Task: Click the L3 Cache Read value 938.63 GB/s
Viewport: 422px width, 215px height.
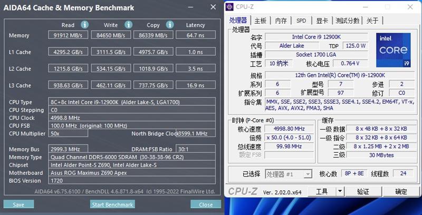Action: coord(68,85)
